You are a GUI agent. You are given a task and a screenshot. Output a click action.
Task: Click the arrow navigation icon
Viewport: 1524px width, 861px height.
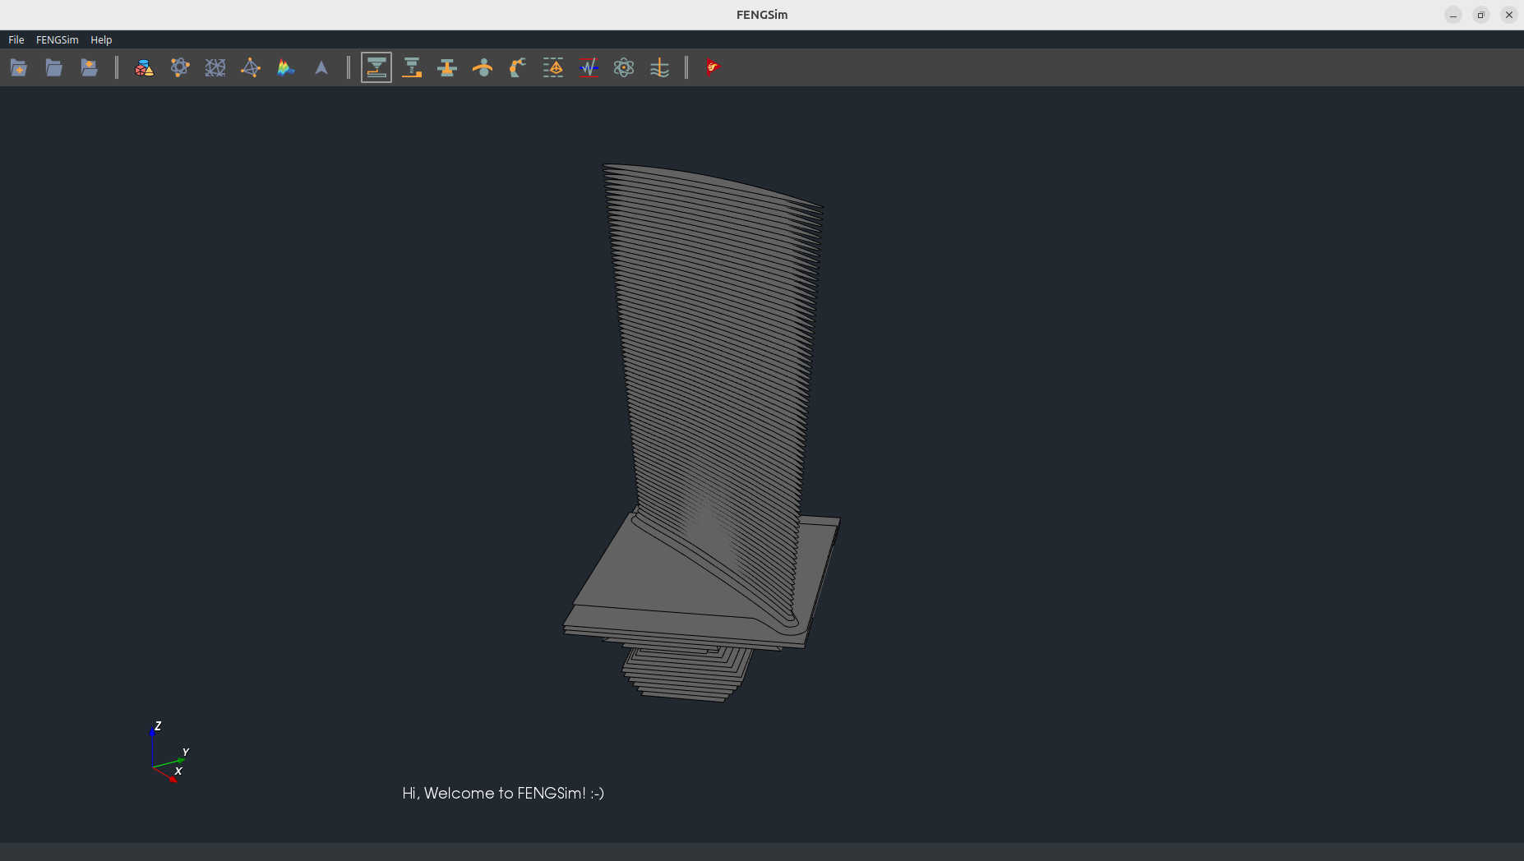pos(321,67)
